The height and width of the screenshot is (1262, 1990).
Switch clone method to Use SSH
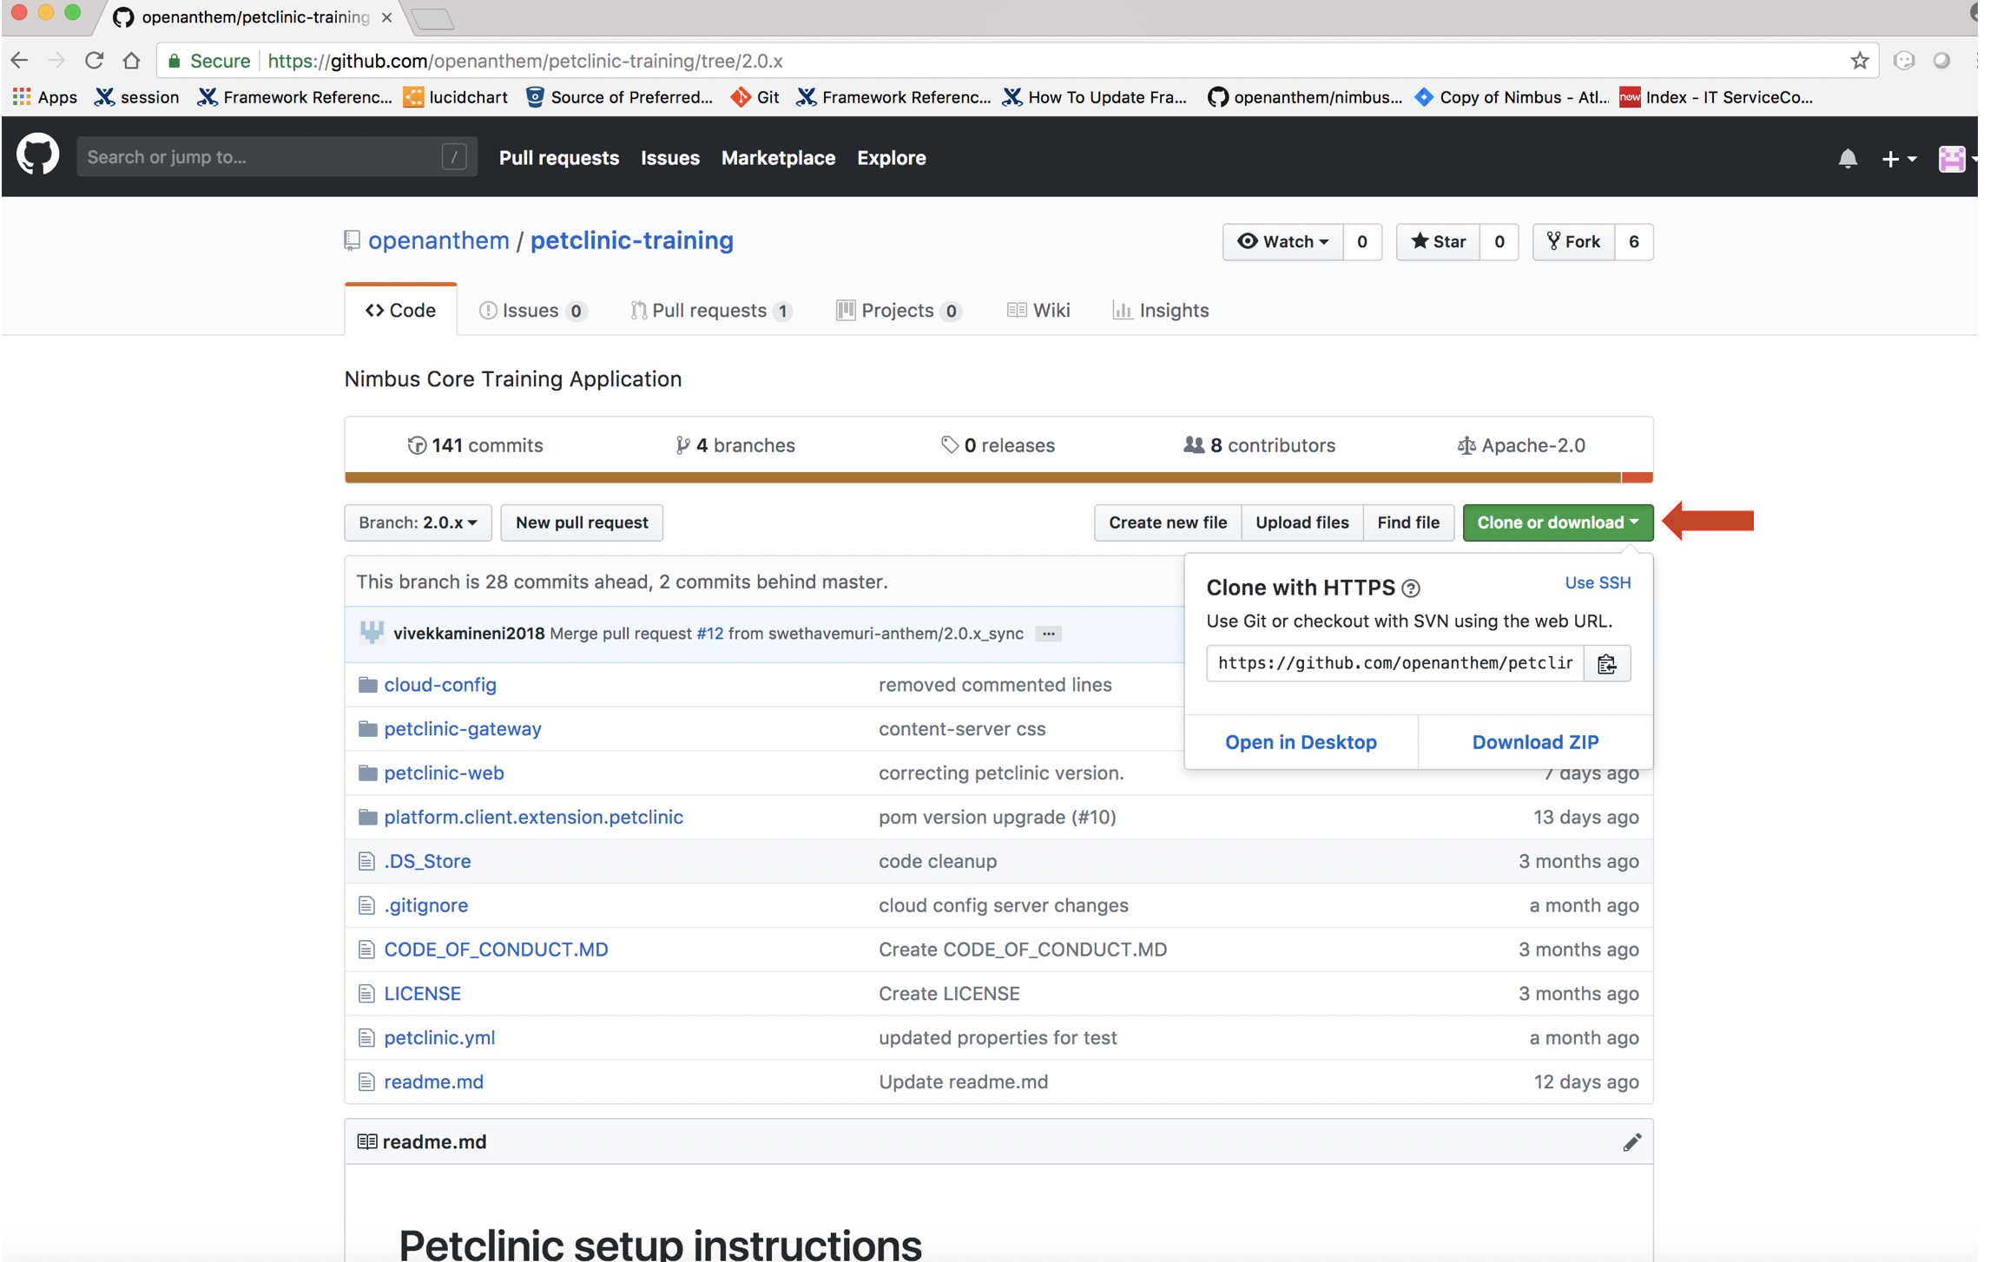coord(1597,583)
